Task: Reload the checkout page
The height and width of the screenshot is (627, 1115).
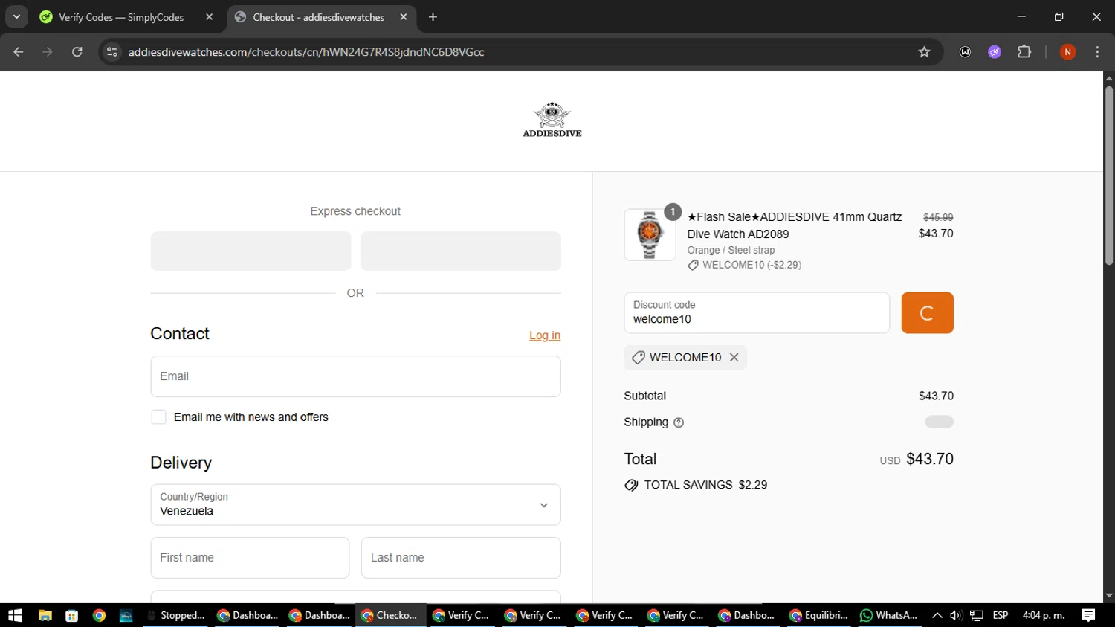Action: pos(77,52)
